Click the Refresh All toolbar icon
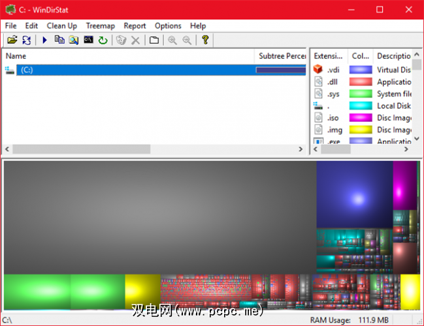Viewport: 424px width, 326px height. pyautogui.click(x=27, y=40)
